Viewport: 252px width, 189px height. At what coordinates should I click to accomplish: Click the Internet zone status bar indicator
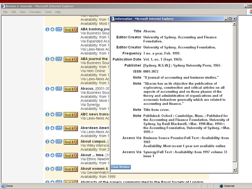click(227, 186)
